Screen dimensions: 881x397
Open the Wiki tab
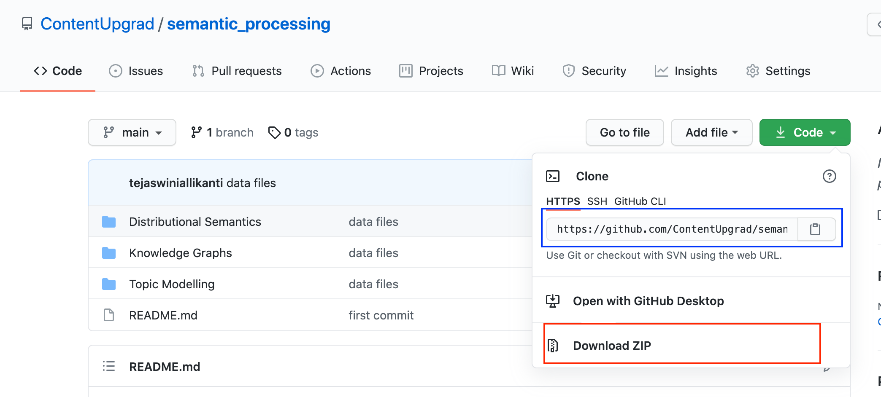tap(513, 71)
